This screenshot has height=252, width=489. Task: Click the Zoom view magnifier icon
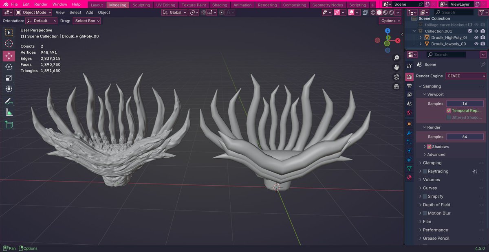coord(396,58)
